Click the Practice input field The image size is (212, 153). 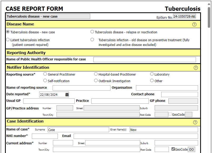[x=120, y=101]
